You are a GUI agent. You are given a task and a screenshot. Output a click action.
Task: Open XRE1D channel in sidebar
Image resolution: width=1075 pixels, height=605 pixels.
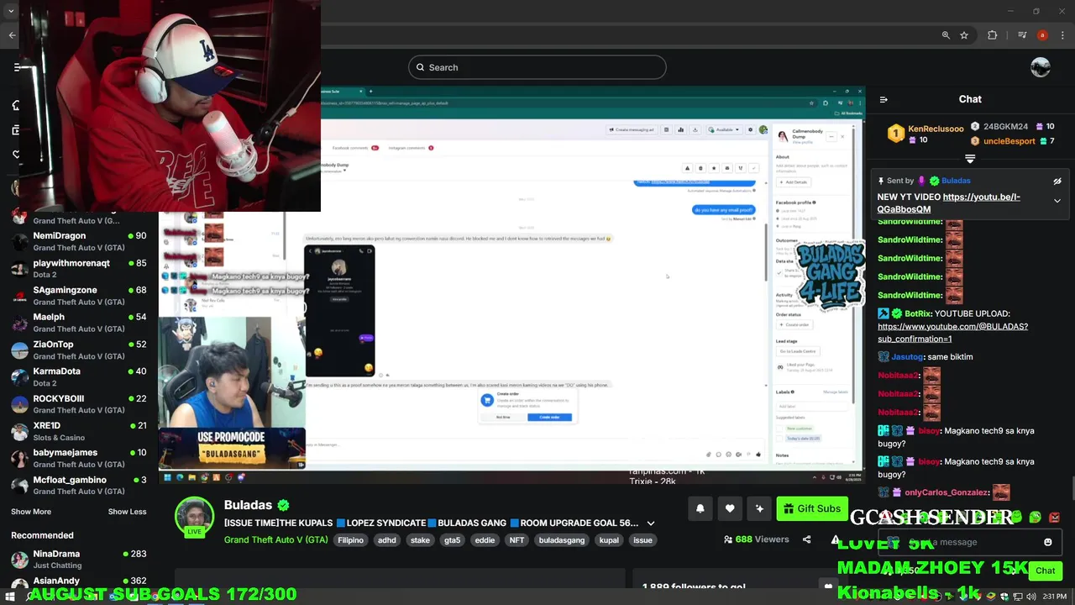click(x=79, y=431)
